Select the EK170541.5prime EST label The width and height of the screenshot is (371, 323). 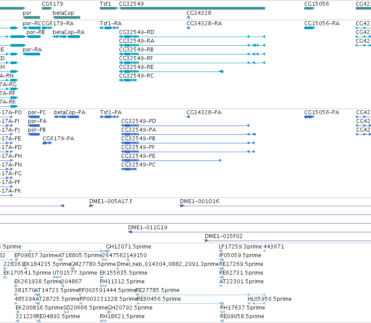(x=27, y=273)
